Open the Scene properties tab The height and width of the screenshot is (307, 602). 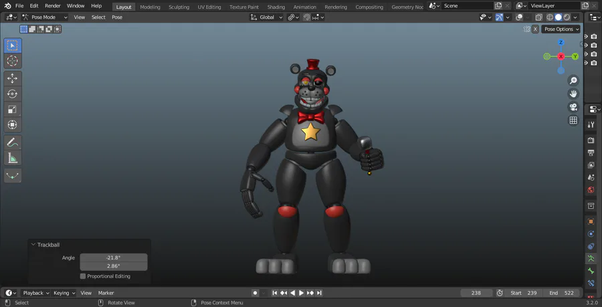click(x=591, y=178)
